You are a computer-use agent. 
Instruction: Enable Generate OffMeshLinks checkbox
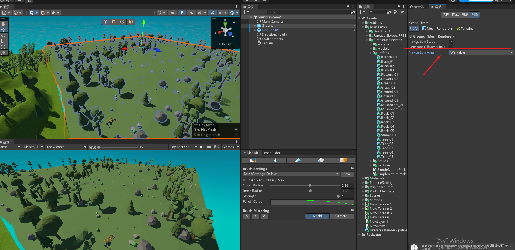click(x=451, y=47)
